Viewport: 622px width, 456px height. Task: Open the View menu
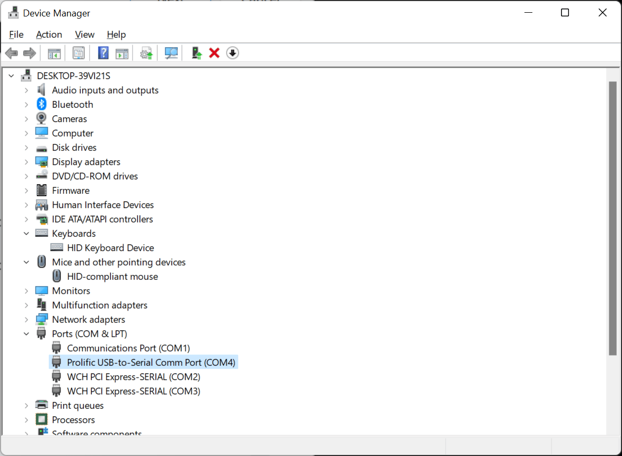pyautogui.click(x=84, y=35)
